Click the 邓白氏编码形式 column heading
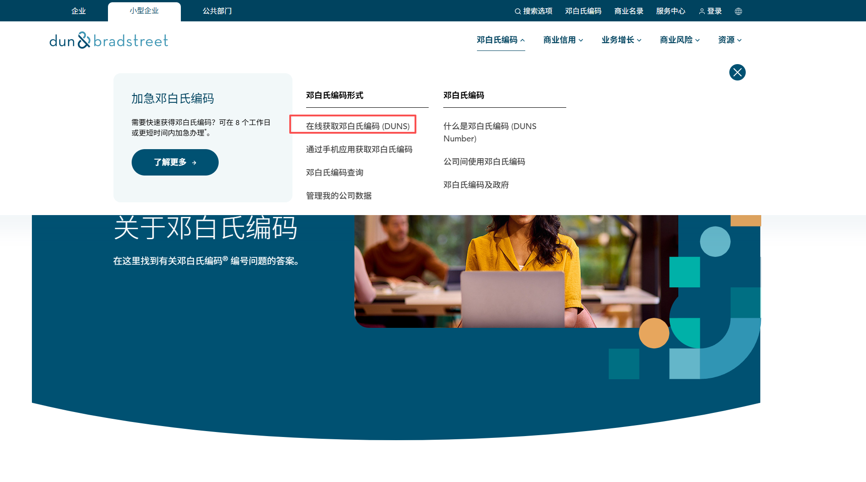866x482 pixels. 334,95
